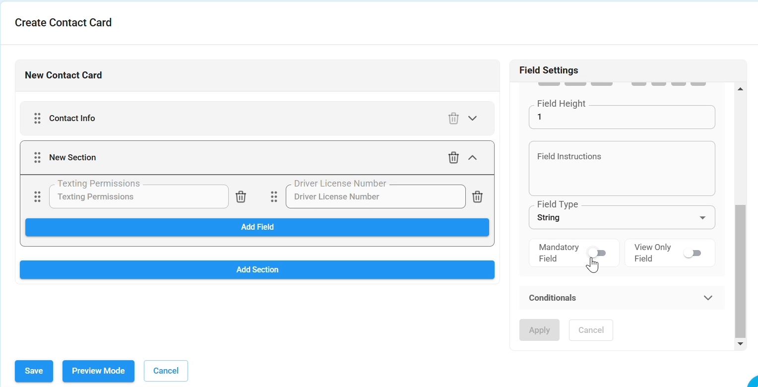Toggle the View Only Field switch

pyautogui.click(x=692, y=253)
